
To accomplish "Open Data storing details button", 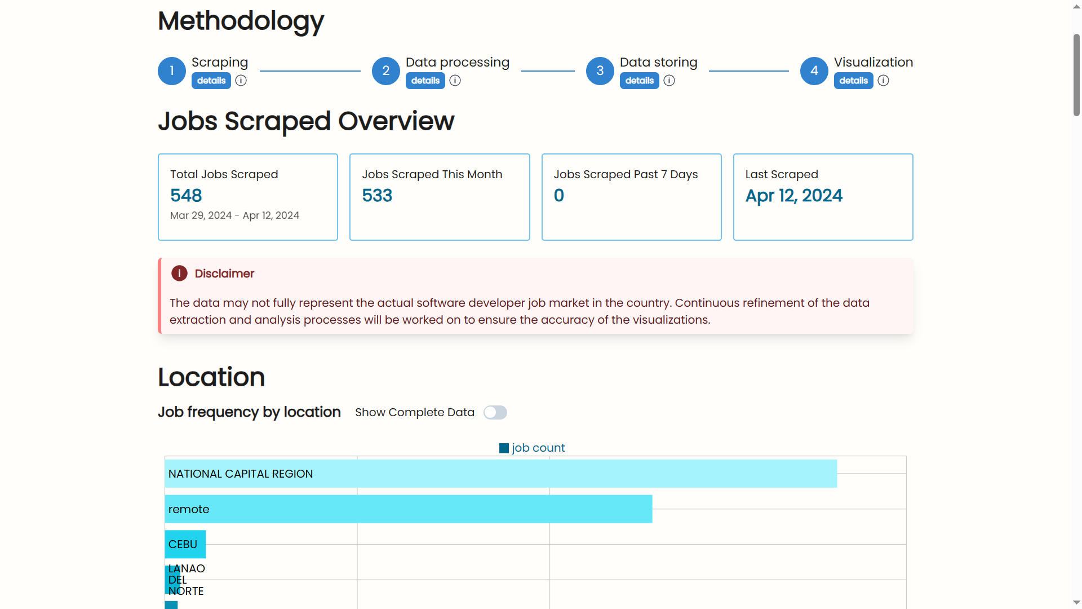I will click(x=640, y=81).
